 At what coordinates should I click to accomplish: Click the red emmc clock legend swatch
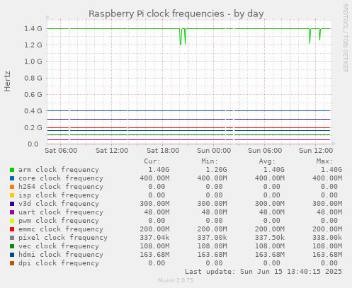(12, 229)
